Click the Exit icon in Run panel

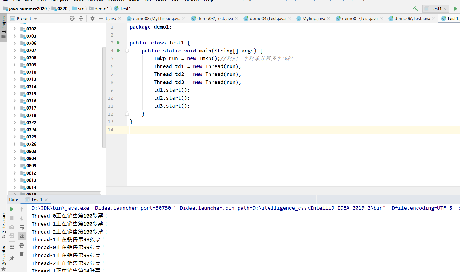point(12,236)
